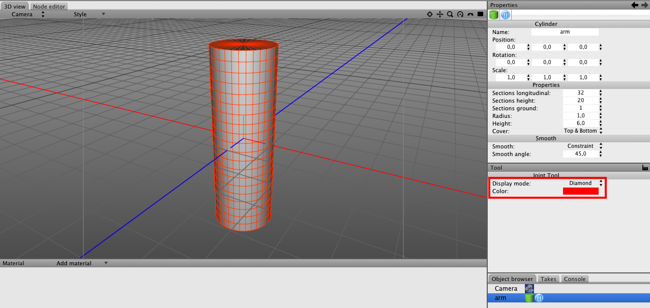Switch to the Node editor tab

tap(49, 7)
